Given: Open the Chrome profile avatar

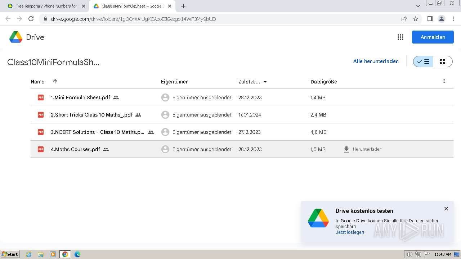Looking at the screenshot, I should tap(441, 19).
